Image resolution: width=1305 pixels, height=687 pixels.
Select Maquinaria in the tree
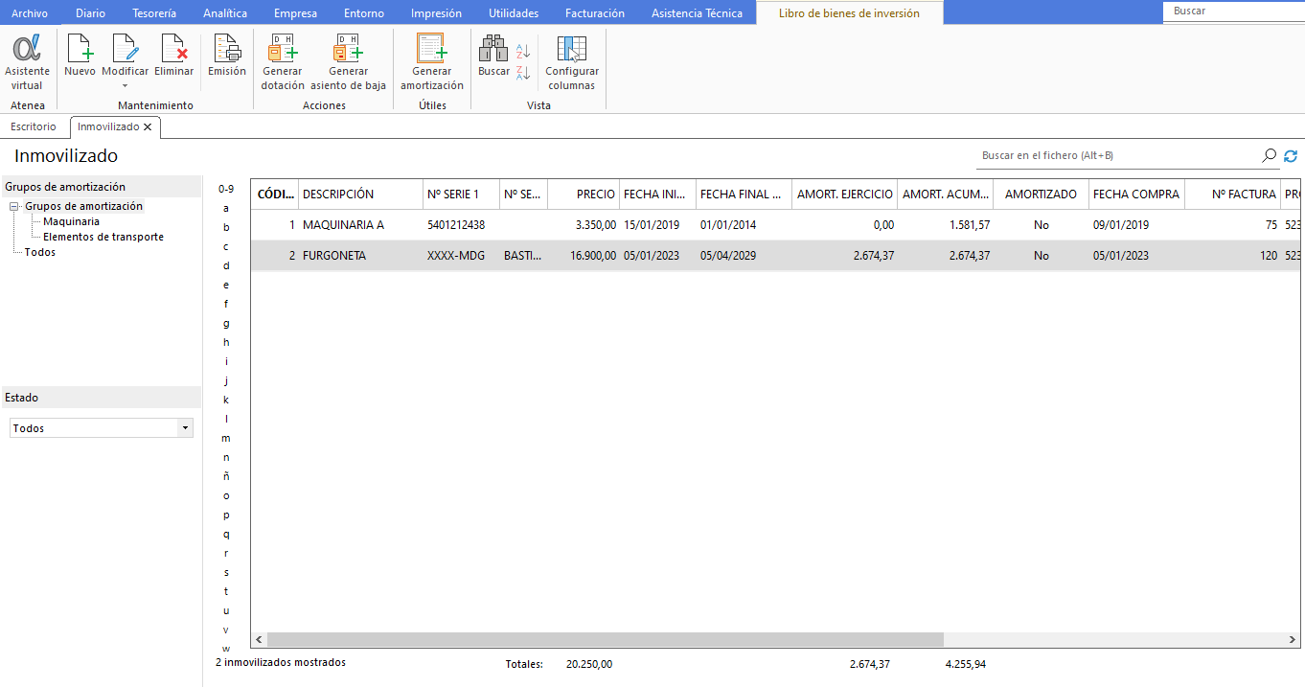click(x=71, y=221)
